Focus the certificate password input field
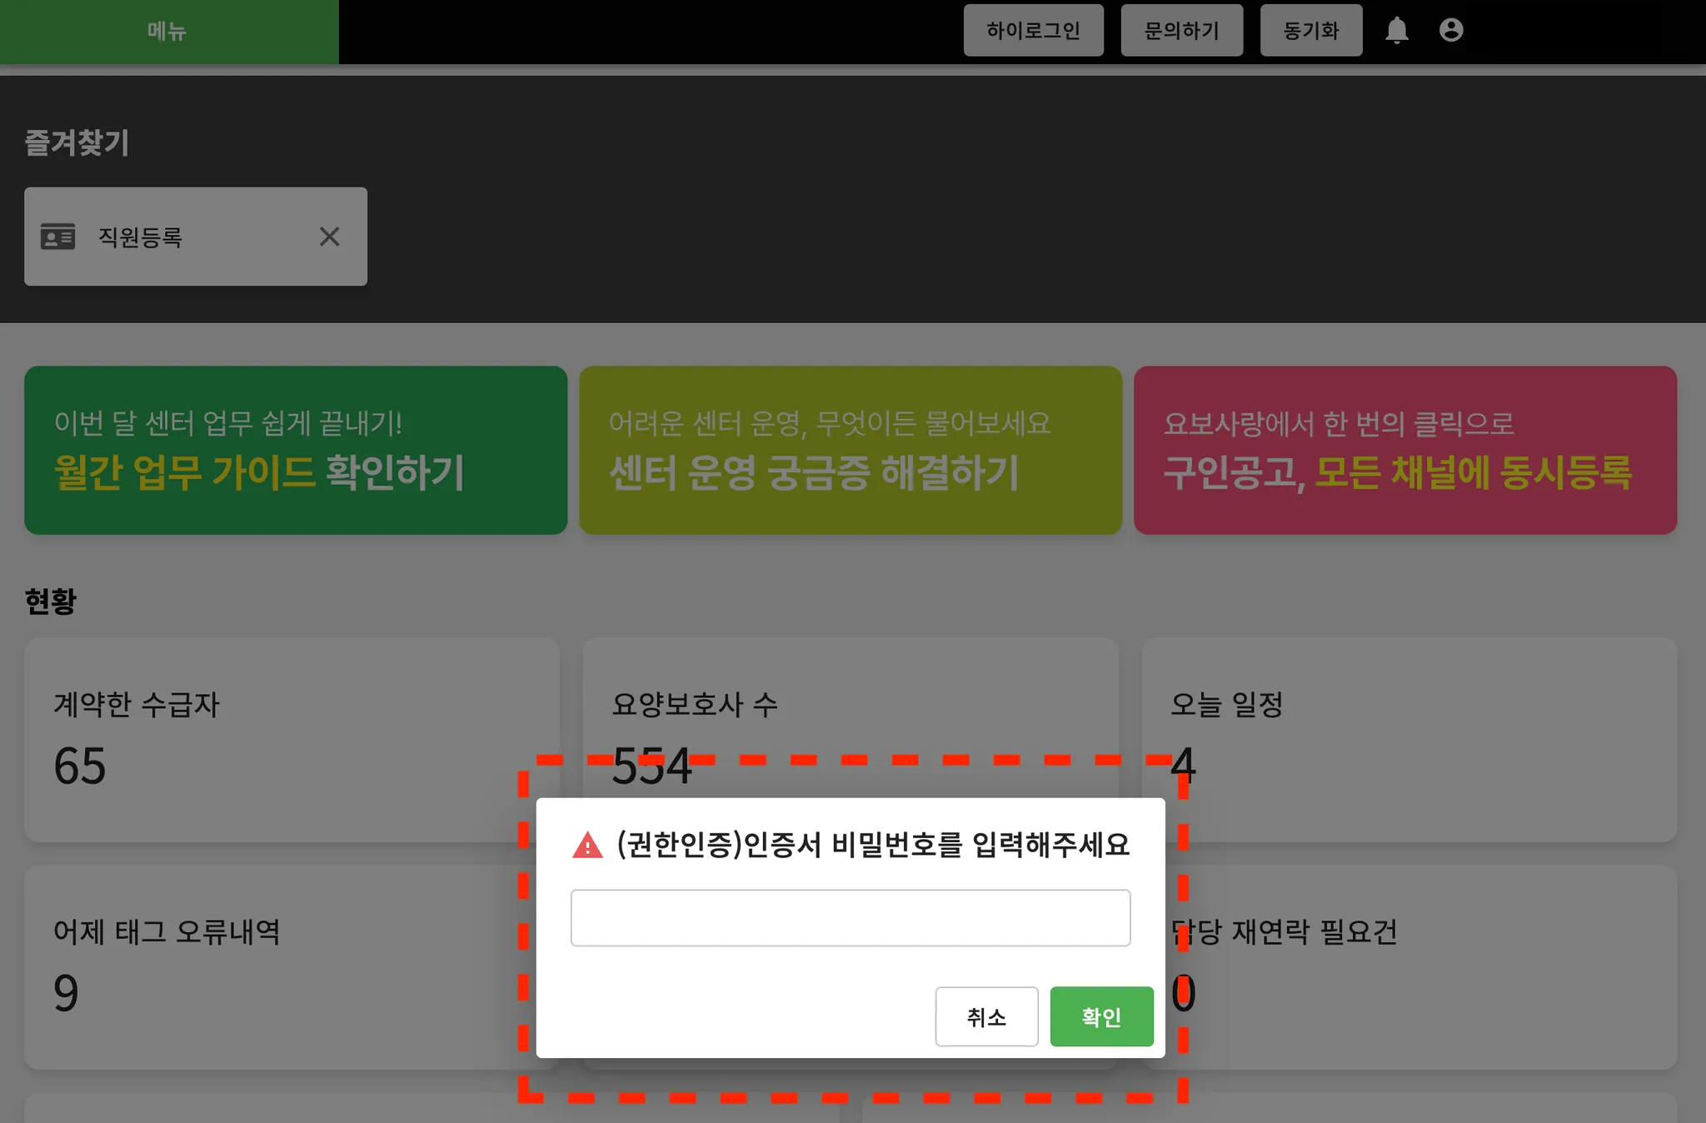The height and width of the screenshot is (1123, 1706). [x=850, y=918]
